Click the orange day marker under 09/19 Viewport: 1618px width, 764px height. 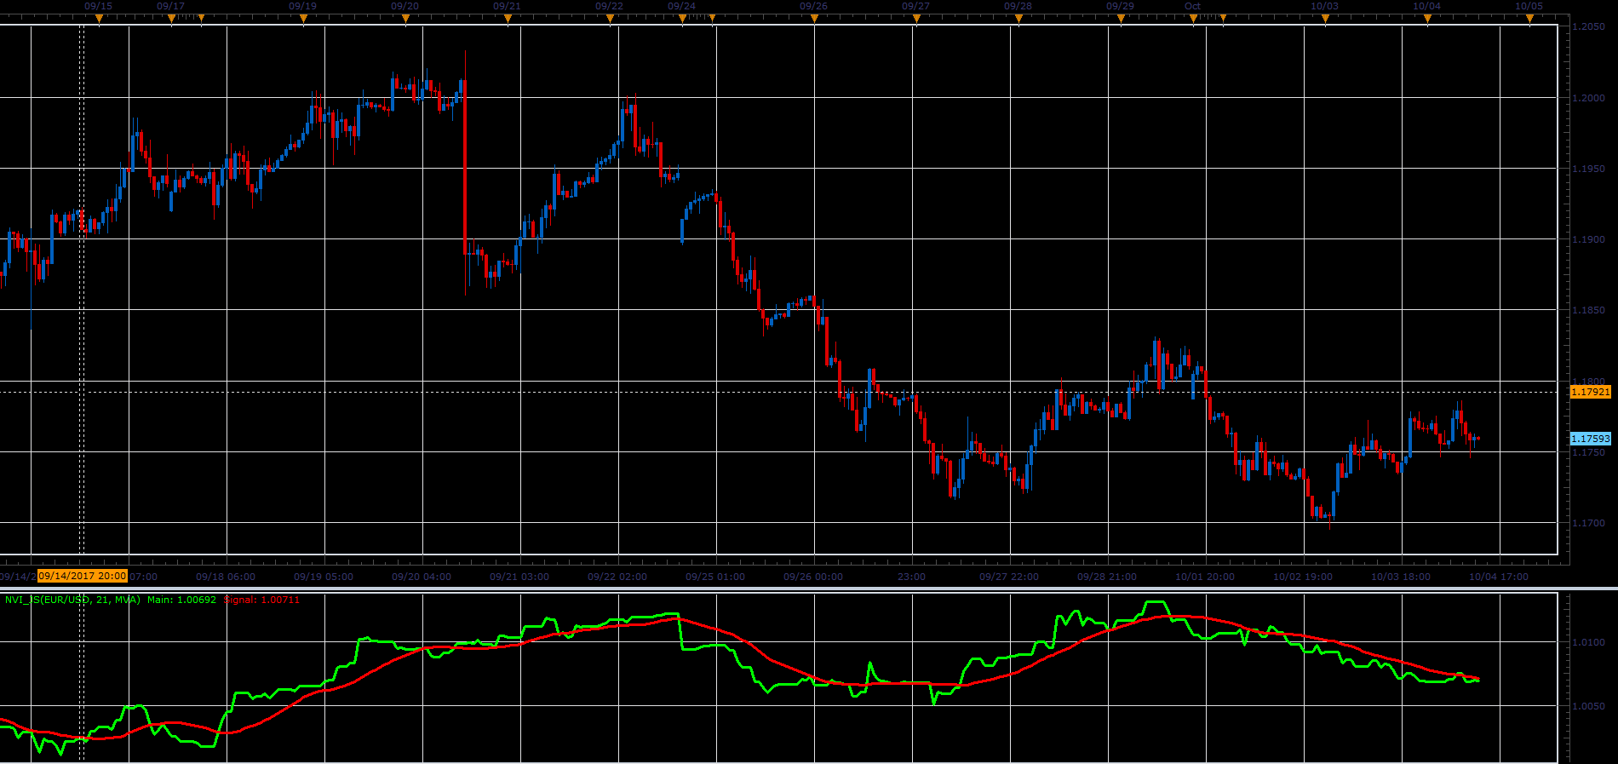(303, 18)
